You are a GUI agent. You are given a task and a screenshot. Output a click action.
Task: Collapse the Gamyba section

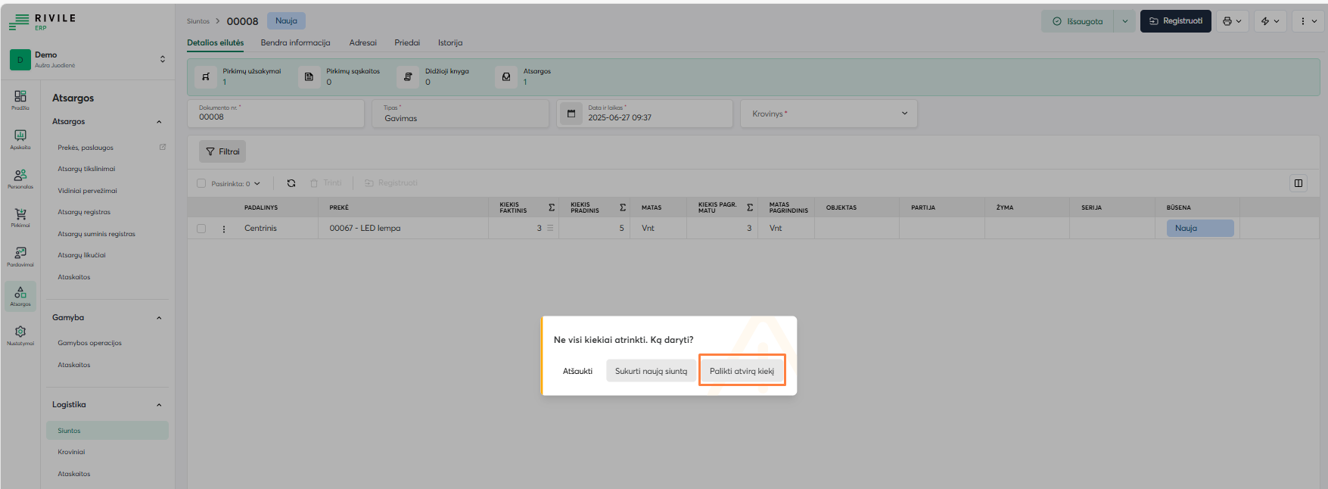(159, 318)
